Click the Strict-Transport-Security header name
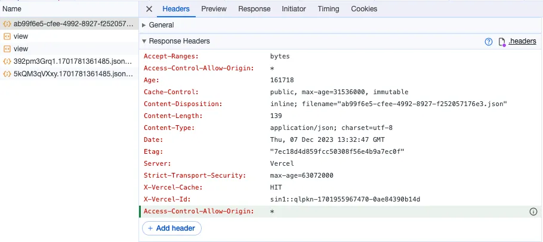The width and height of the screenshot is (543, 242). (195, 176)
